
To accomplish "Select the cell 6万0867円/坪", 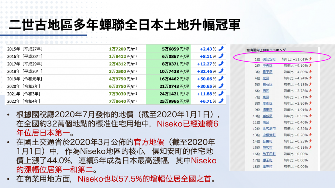I will [x=175, y=56].
